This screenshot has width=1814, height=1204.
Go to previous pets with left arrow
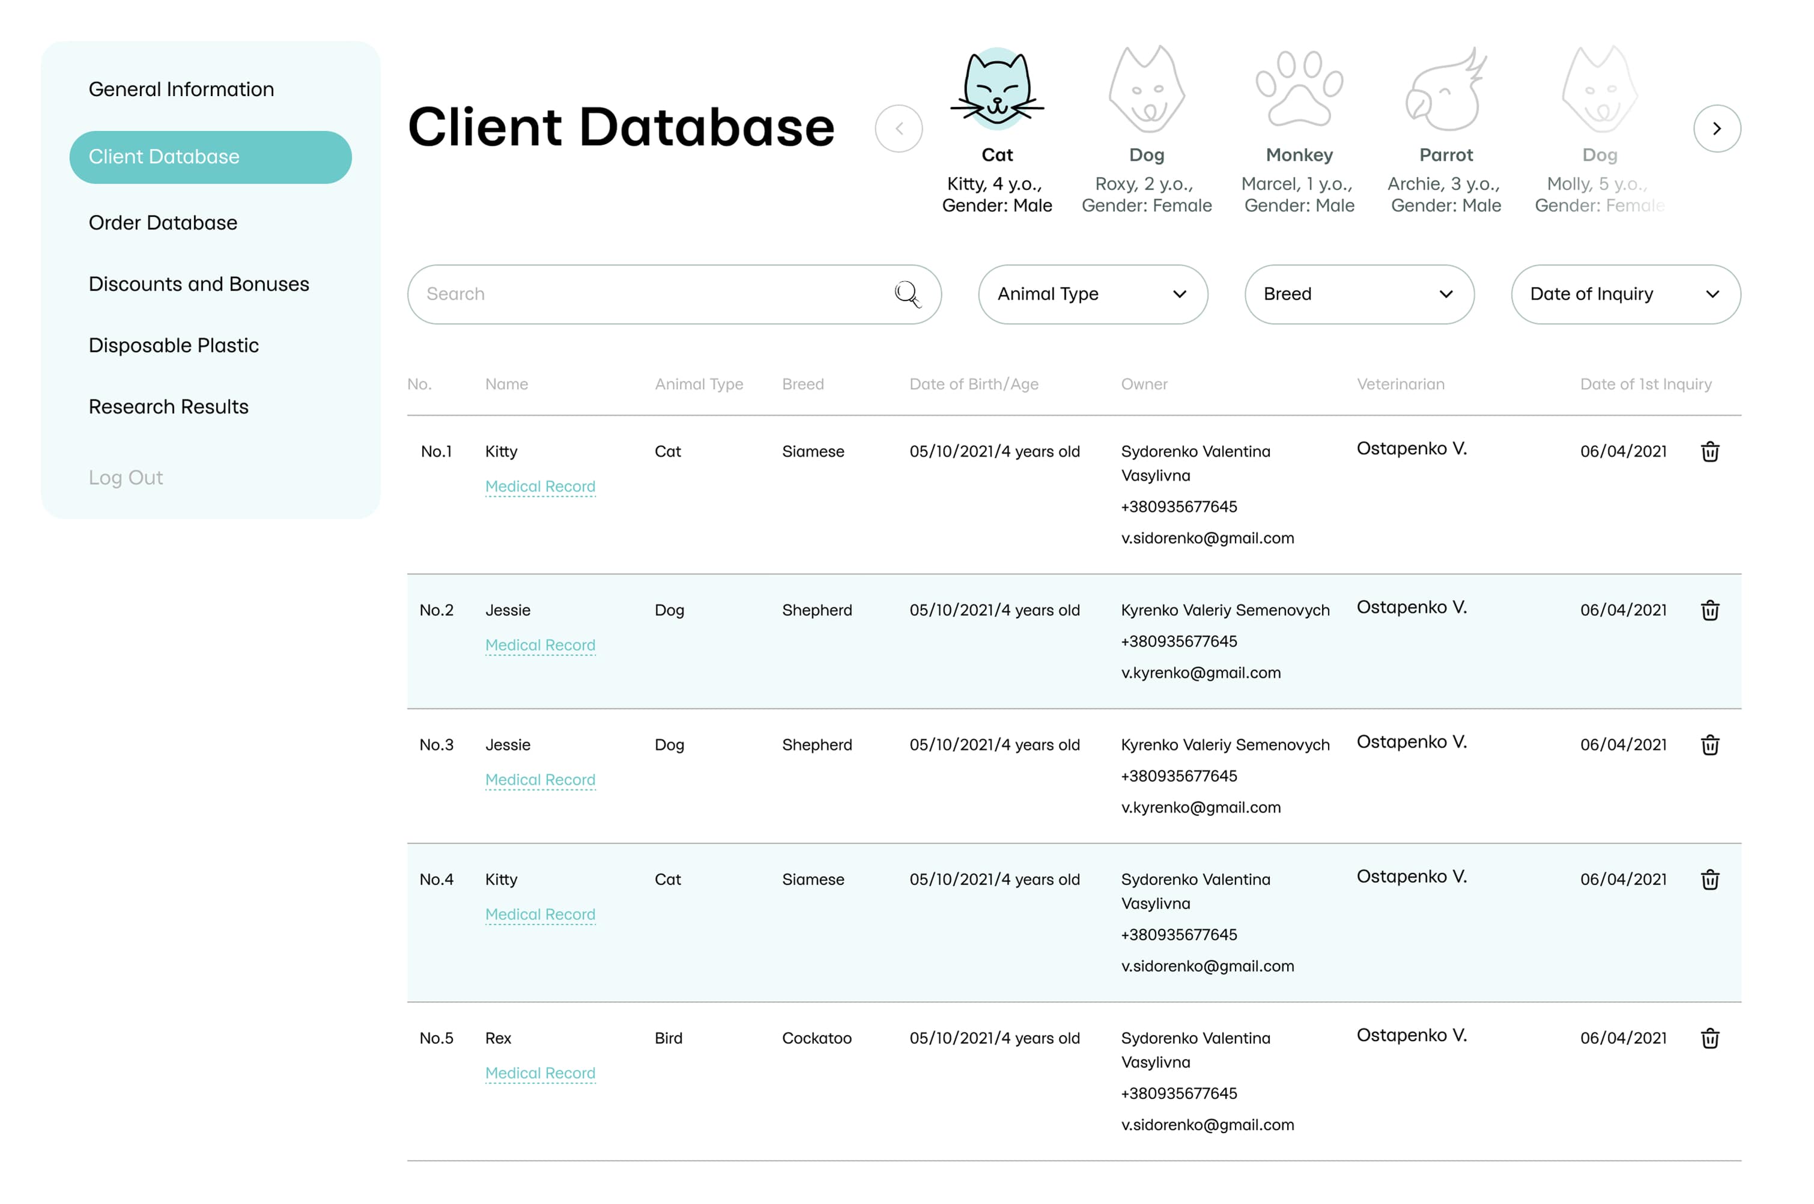(898, 128)
